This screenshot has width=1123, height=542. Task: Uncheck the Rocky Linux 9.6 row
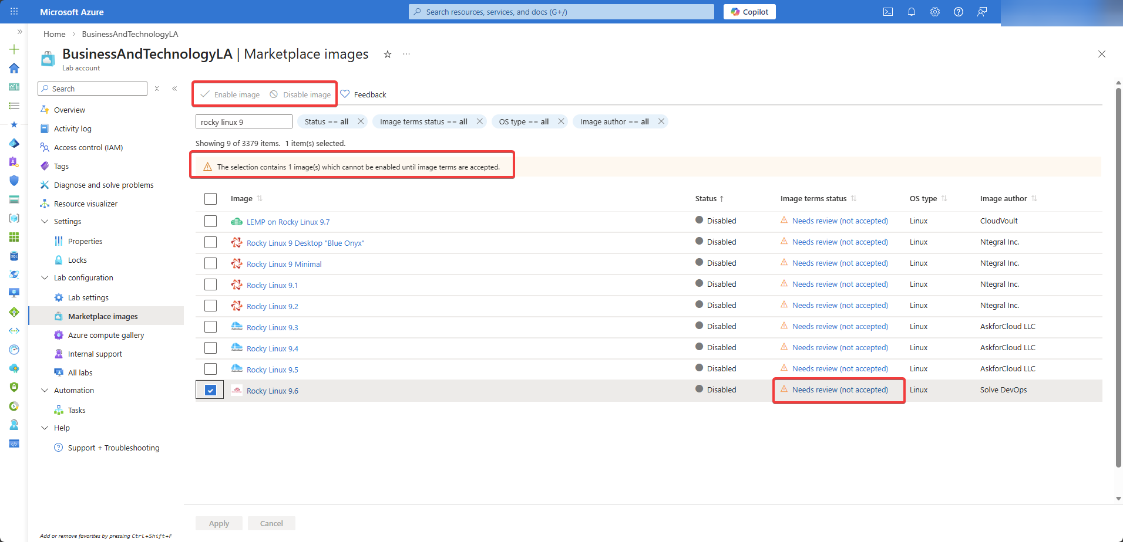(x=210, y=390)
